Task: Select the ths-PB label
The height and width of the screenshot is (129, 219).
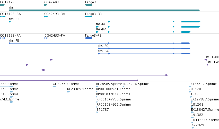Action: [14, 41]
